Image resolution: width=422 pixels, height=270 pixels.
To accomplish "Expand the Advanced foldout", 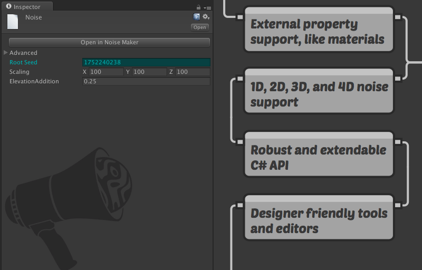I will (x=6, y=53).
